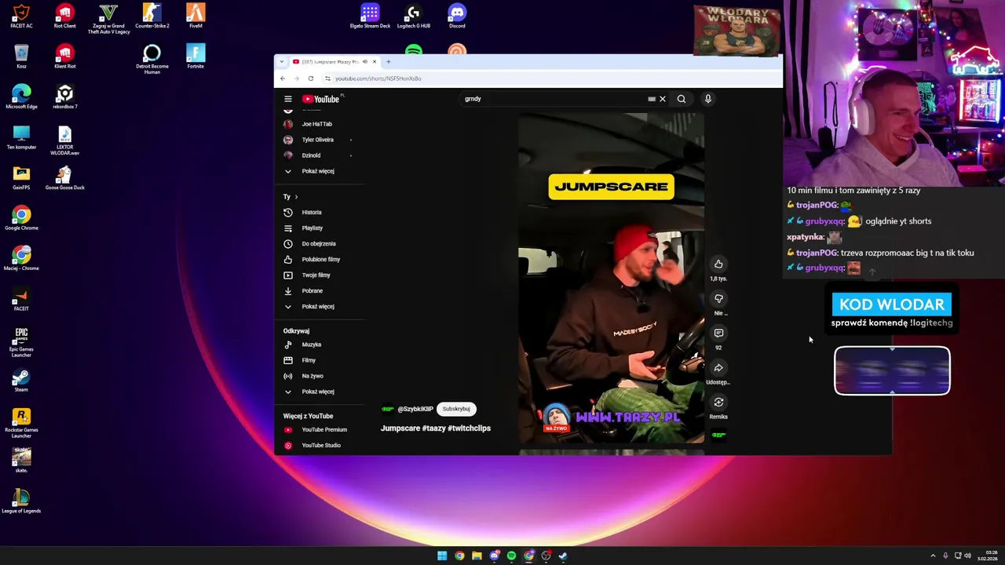This screenshot has height=565, width=1005.
Task: Toggle microphone icon in system tray
Action: point(945,556)
